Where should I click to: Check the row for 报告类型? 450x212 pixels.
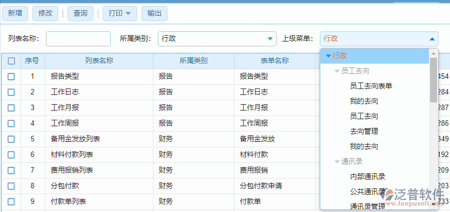tap(11, 77)
